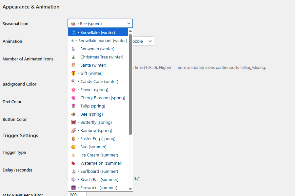Click the Santa face emoji icon
295x196 pixels.
[x=73, y=65]
